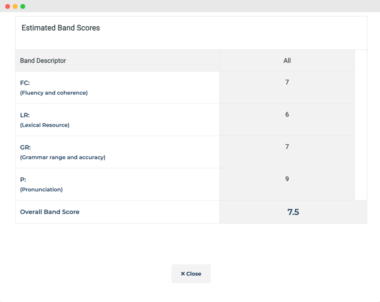Screen dimensions: 380x302
Task: Click the Grammar range and accuracy subtitle
Action: [63, 157]
